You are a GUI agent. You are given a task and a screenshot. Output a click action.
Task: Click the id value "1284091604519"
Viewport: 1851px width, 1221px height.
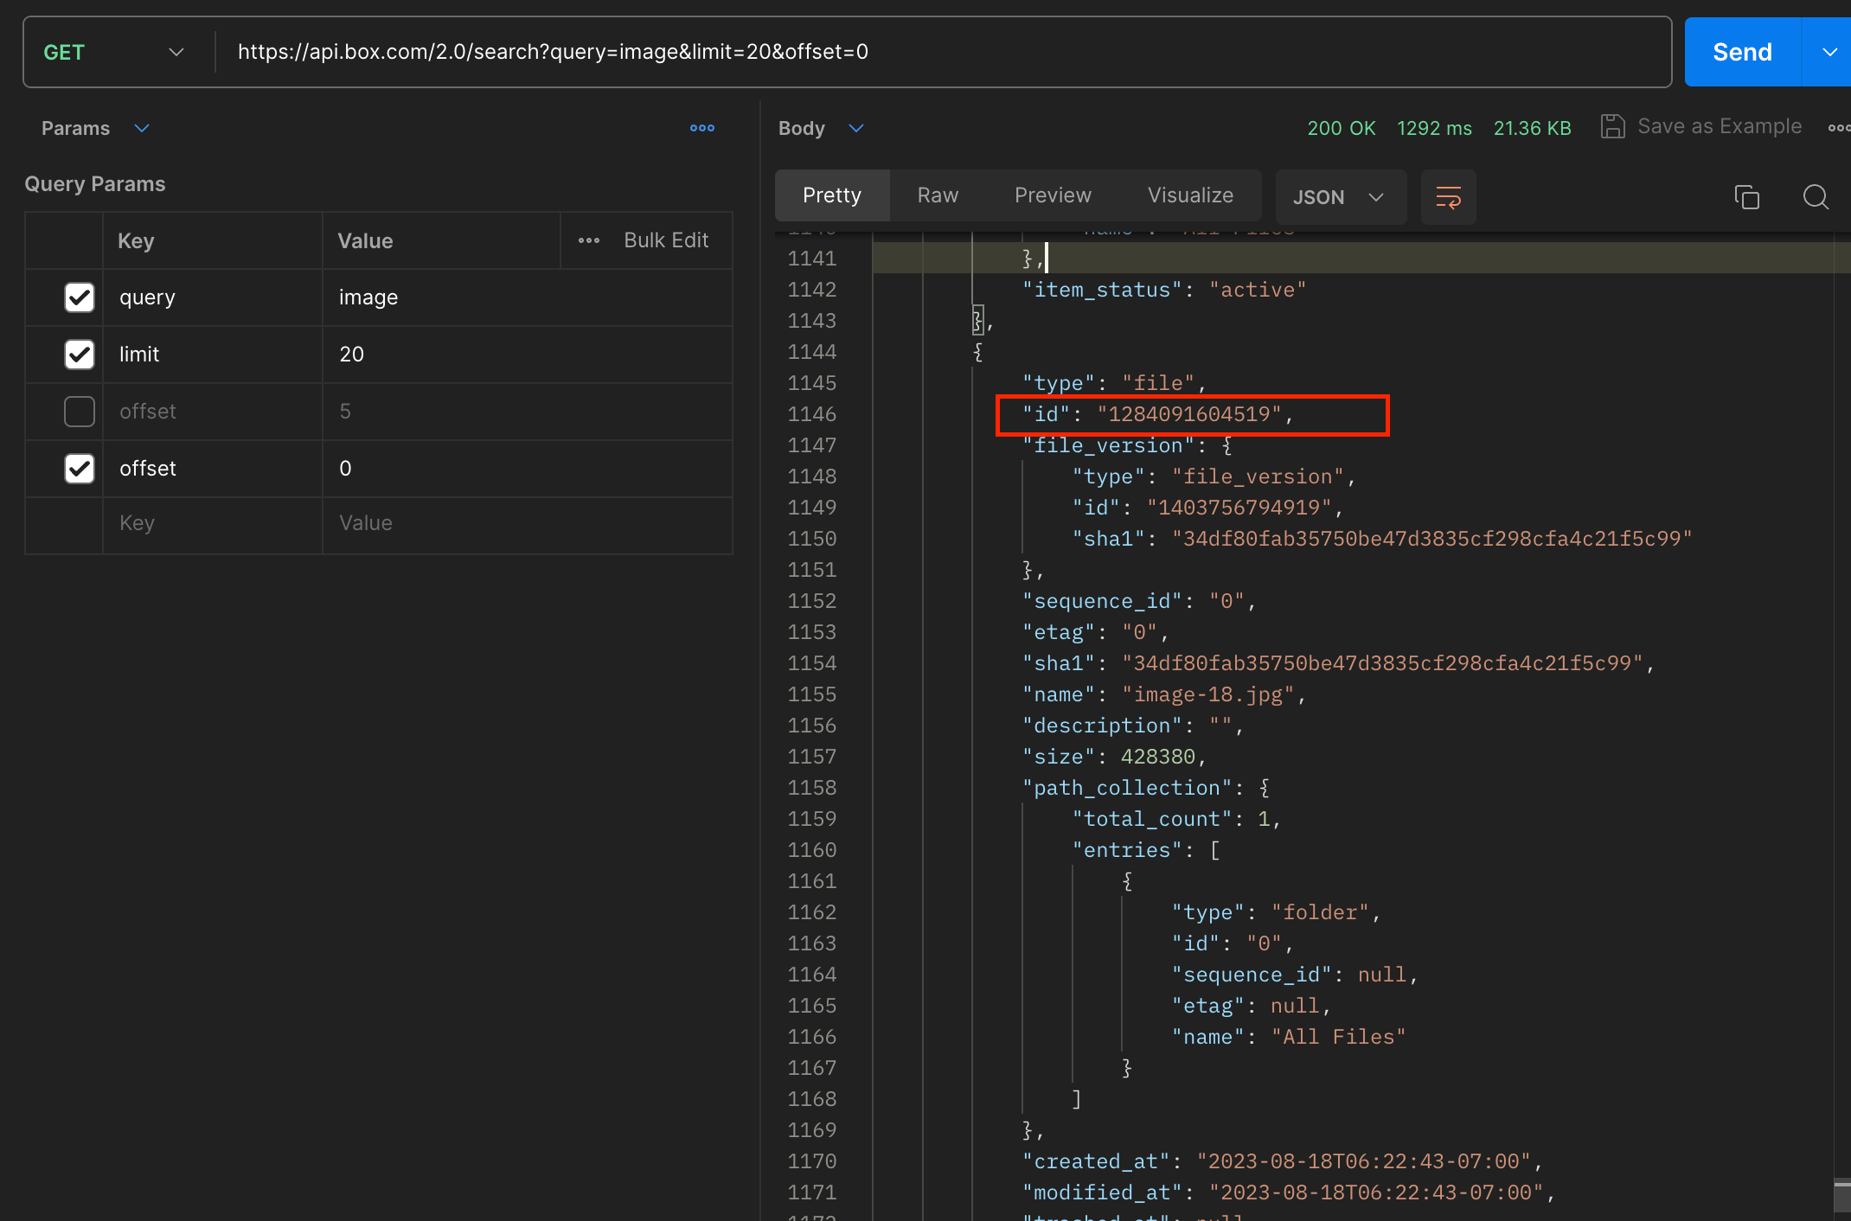pyautogui.click(x=1189, y=414)
